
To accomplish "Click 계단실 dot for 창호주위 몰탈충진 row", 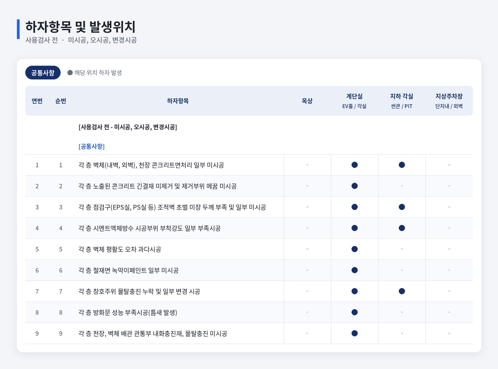I will [355, 291].
